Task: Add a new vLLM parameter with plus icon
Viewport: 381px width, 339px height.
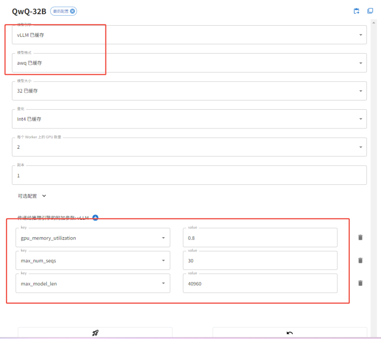Action: coord(95,217)
